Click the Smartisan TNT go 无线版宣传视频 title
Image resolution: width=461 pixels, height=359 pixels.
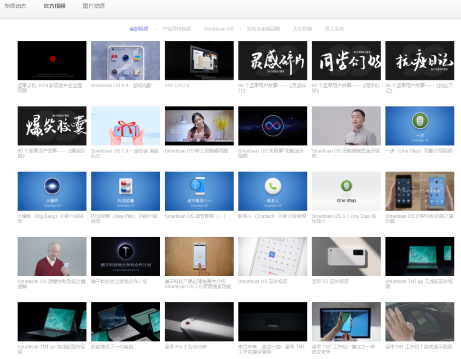(x=419, y=284)
